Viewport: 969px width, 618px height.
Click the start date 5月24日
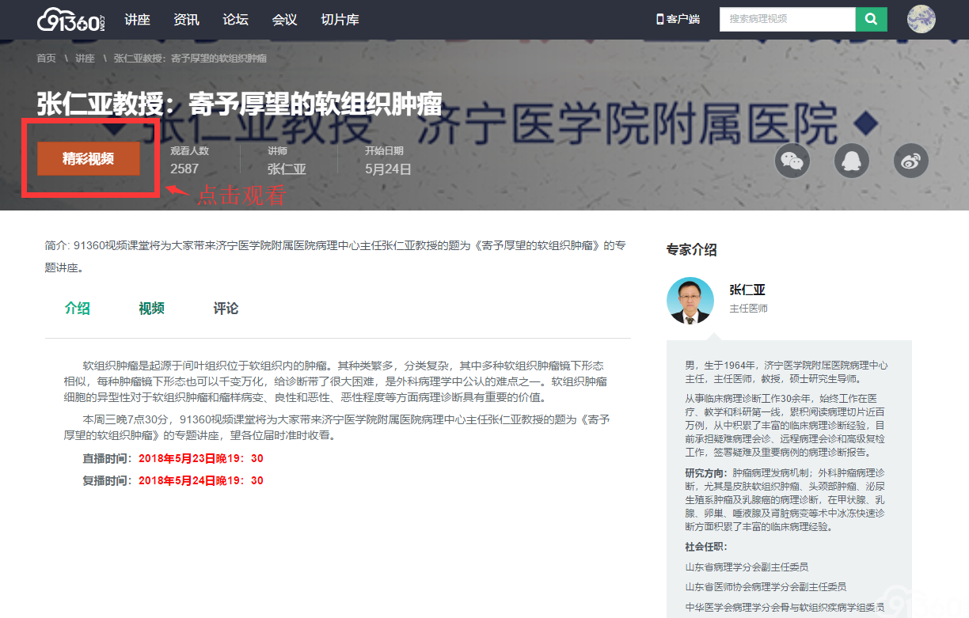pos(388,169)
